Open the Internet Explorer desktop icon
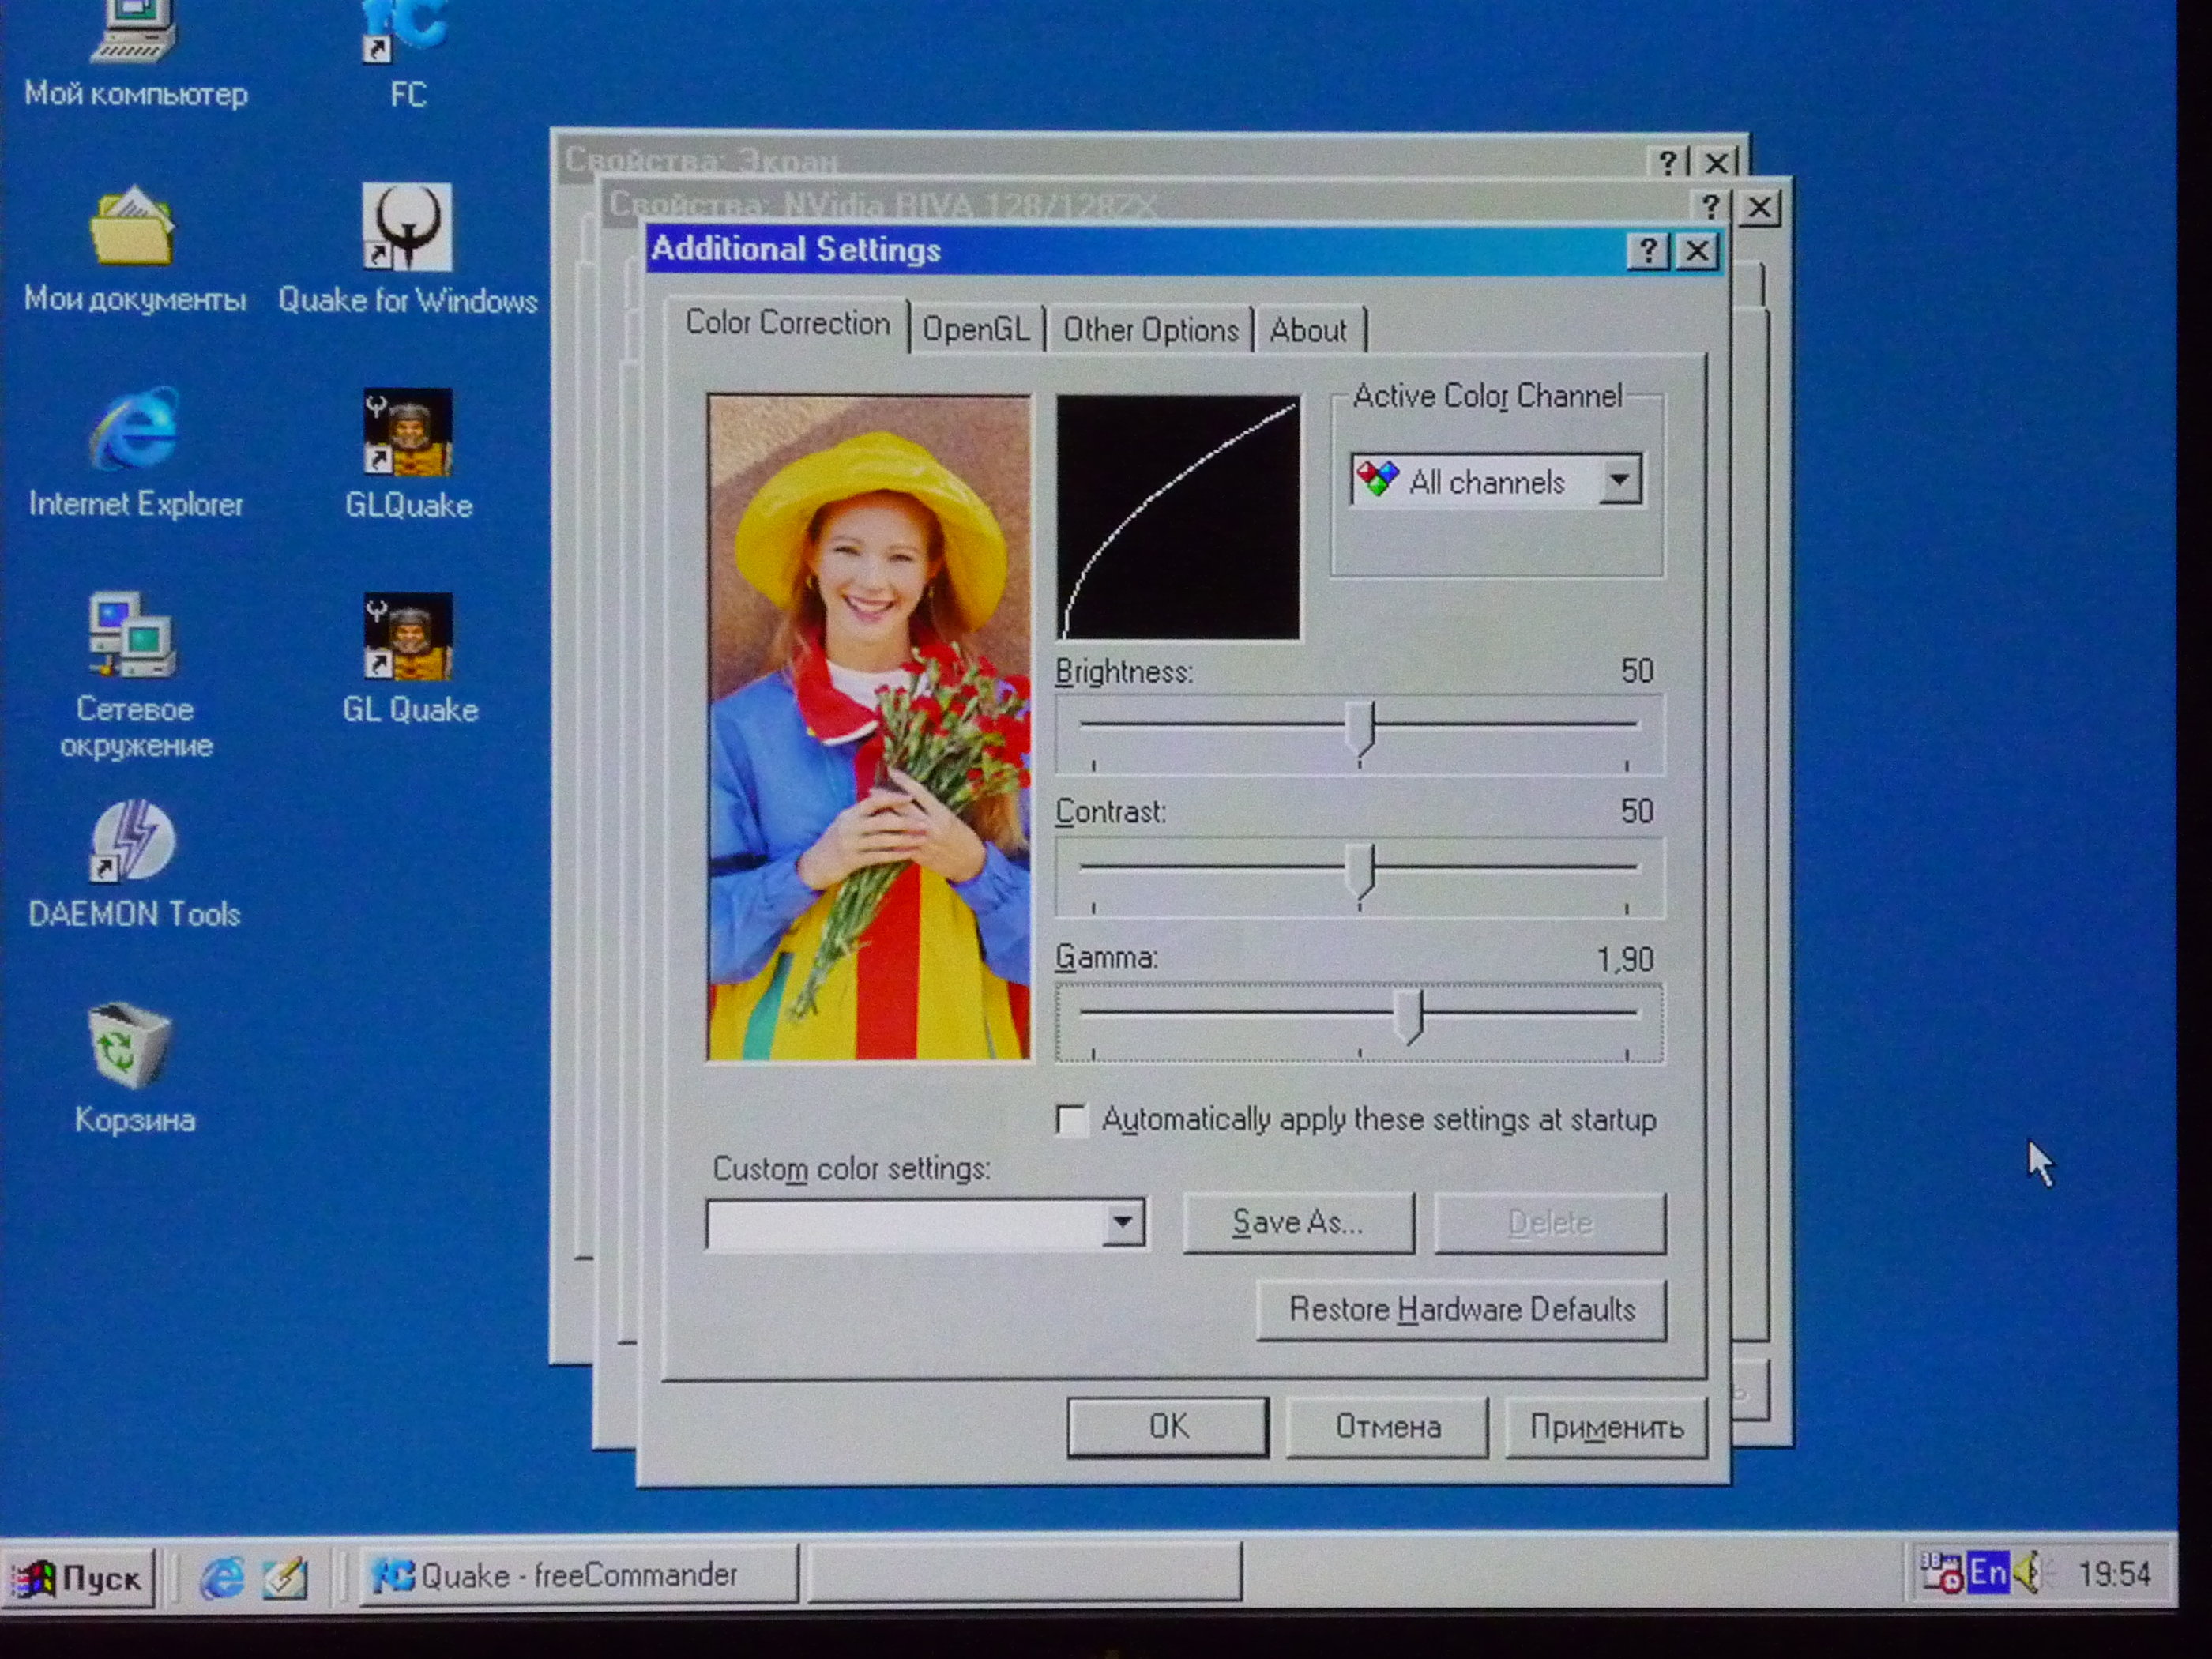This screenshot has width=2212, height=1659. coord(135,430)
